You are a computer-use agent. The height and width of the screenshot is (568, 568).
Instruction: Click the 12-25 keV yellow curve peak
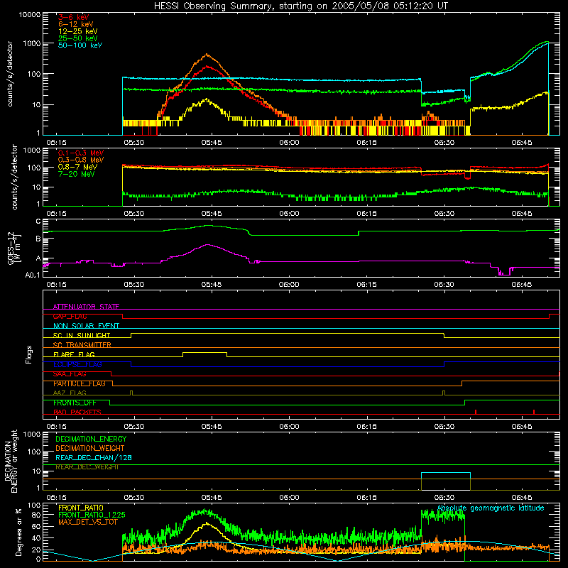pyautogui.click(x=207, y=99)
